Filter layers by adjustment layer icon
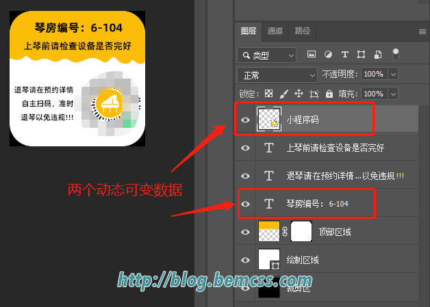The height and width of the screenshot is (307, 430). click(x=328, y=54)
